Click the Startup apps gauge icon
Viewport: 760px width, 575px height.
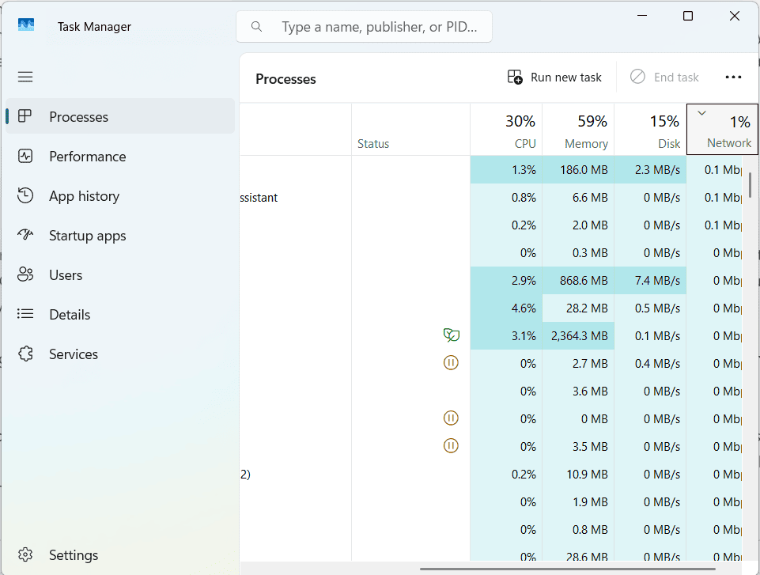25,235
